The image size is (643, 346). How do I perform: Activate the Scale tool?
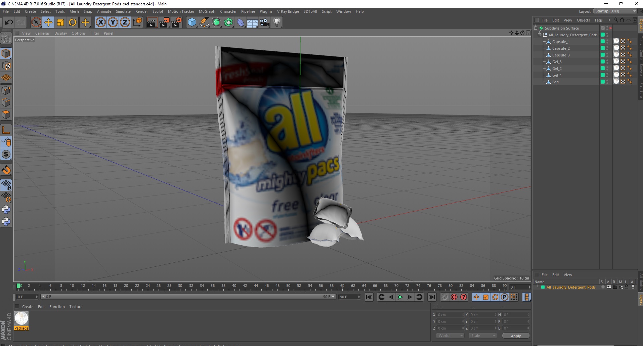60,23
